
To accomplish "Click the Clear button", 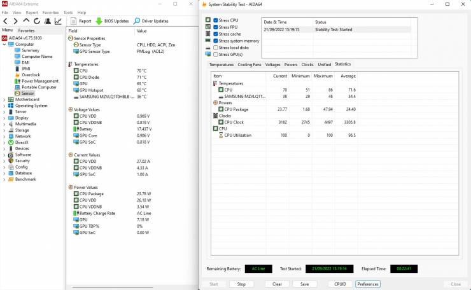I will (277, 284).
